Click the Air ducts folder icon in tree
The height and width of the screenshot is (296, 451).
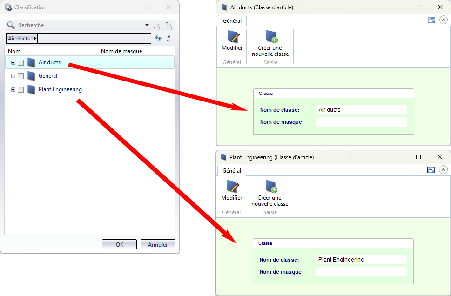point(31,62)
